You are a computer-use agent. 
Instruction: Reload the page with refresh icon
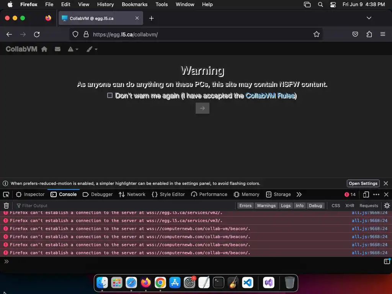(x=37, y=34)
